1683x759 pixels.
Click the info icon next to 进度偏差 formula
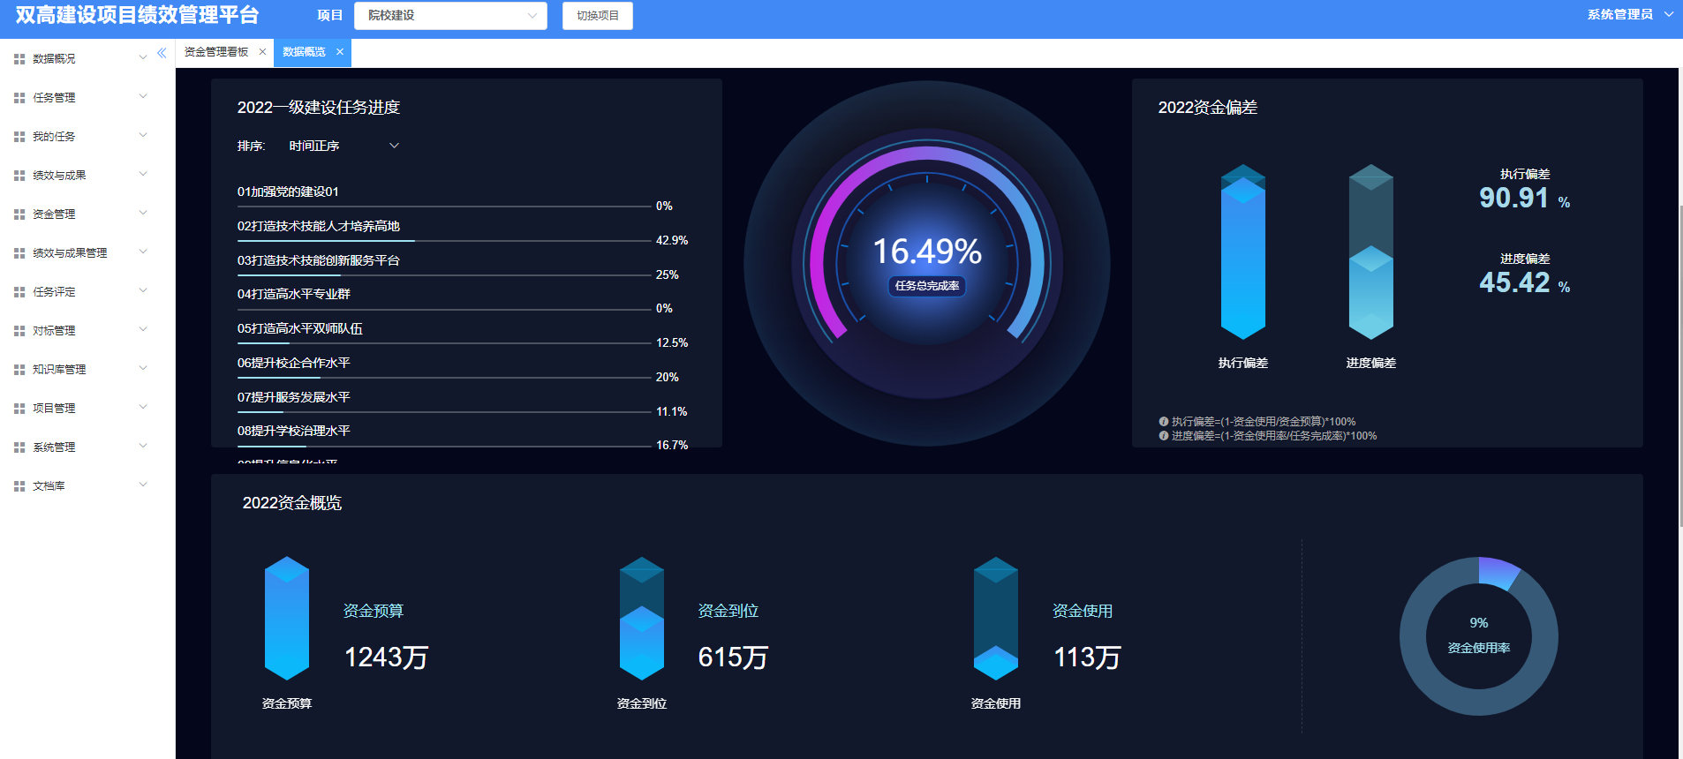click(1164, 436)
